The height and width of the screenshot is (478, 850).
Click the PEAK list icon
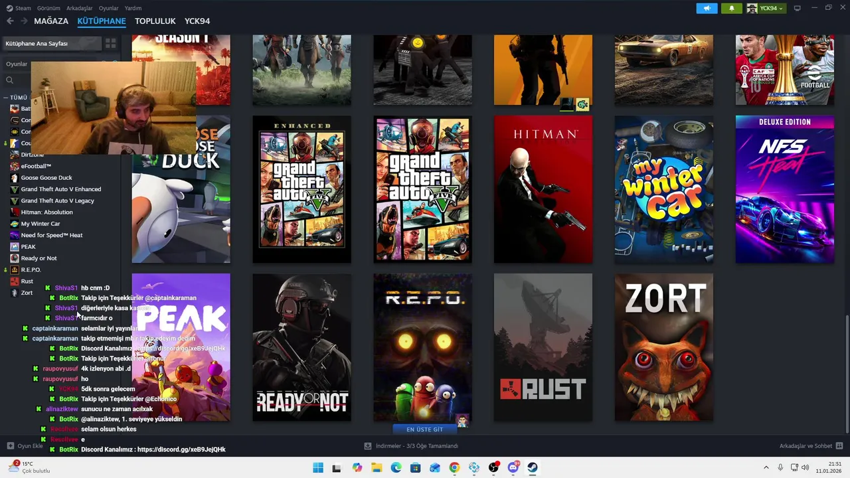(15, 247)
